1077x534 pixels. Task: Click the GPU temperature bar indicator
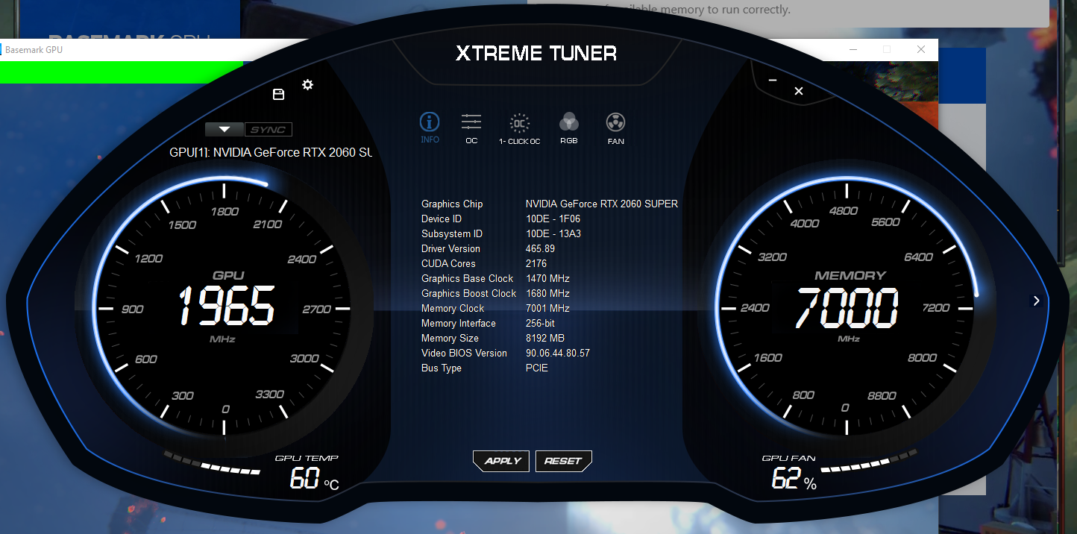pyautogui.click(x=212, y=462)
